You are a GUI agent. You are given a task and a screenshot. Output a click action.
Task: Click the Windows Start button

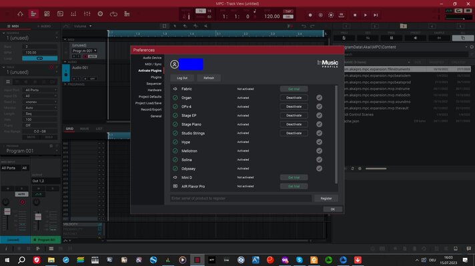pyautogui.click(x=7, y=260)
